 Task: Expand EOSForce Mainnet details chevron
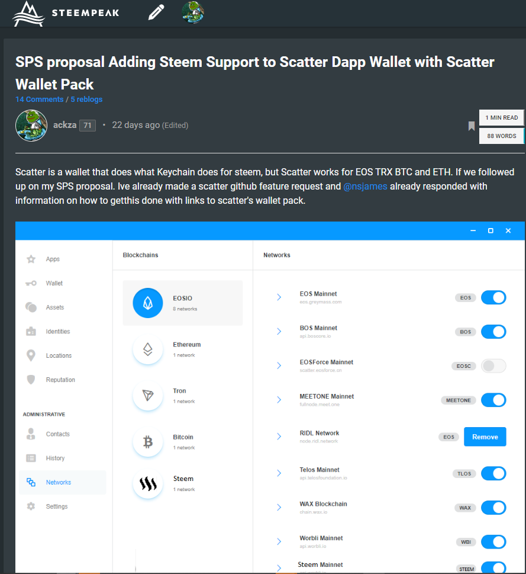279,365
